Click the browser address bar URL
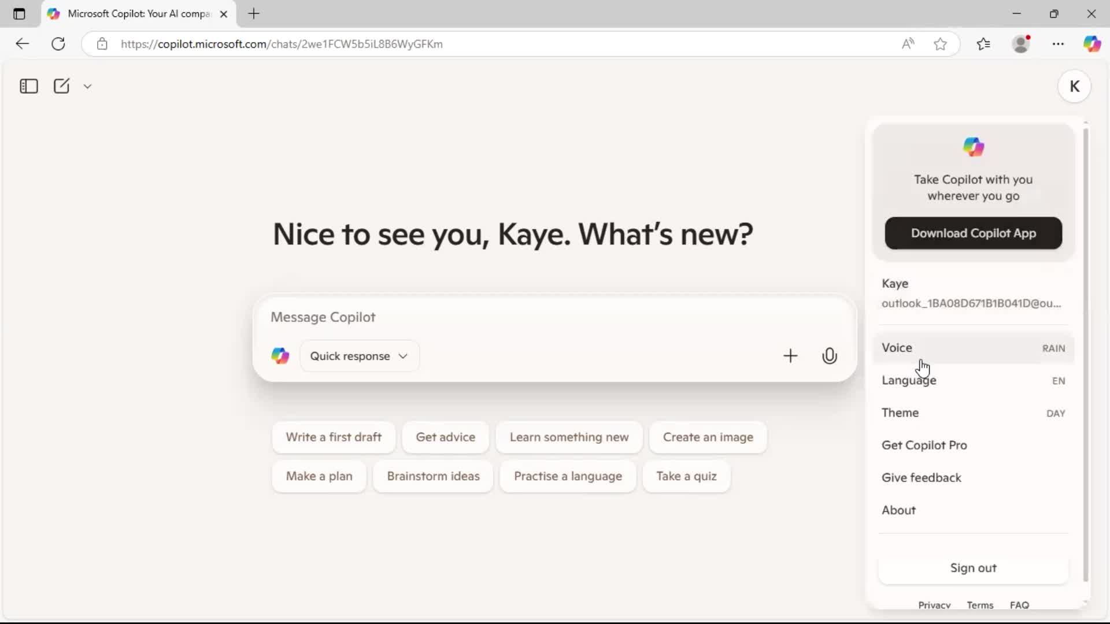The height and width of the screenshot is (624, 1110). [282, 44]
